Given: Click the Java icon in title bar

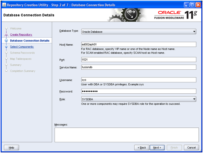Looking at the screenshot, I should [x=4, y=5].
